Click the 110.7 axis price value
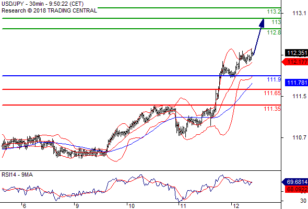The image size is (308, 209). tap(299, 137)
